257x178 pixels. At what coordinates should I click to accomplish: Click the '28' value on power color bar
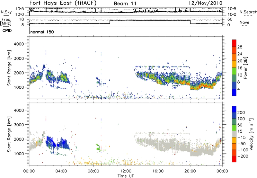point(240,47)
